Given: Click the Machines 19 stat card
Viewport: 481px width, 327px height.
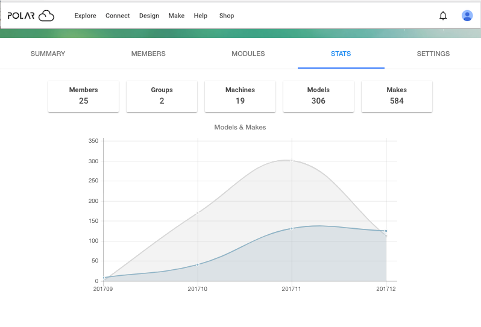Looking at the screenshot, I should [240, 96].
